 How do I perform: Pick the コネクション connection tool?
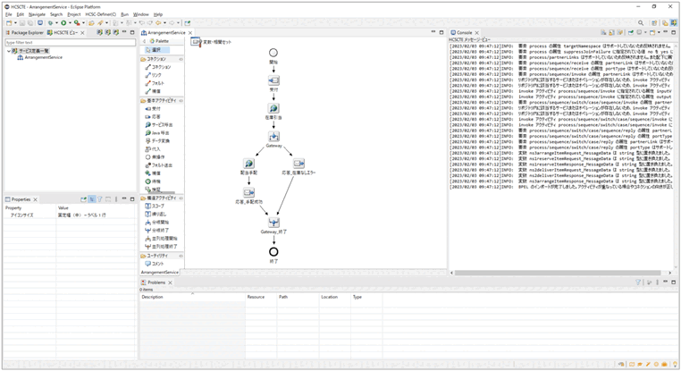pos(161,67)
